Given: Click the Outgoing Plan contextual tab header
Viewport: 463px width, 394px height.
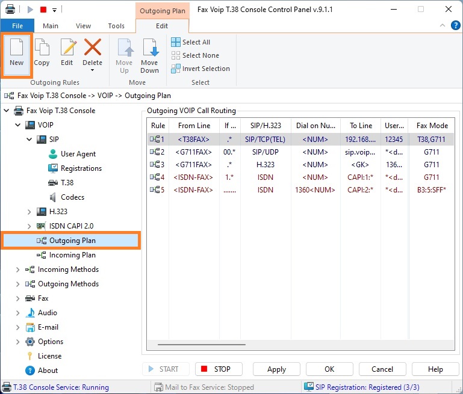Looking at the screenshot, I should coord(163,11).
